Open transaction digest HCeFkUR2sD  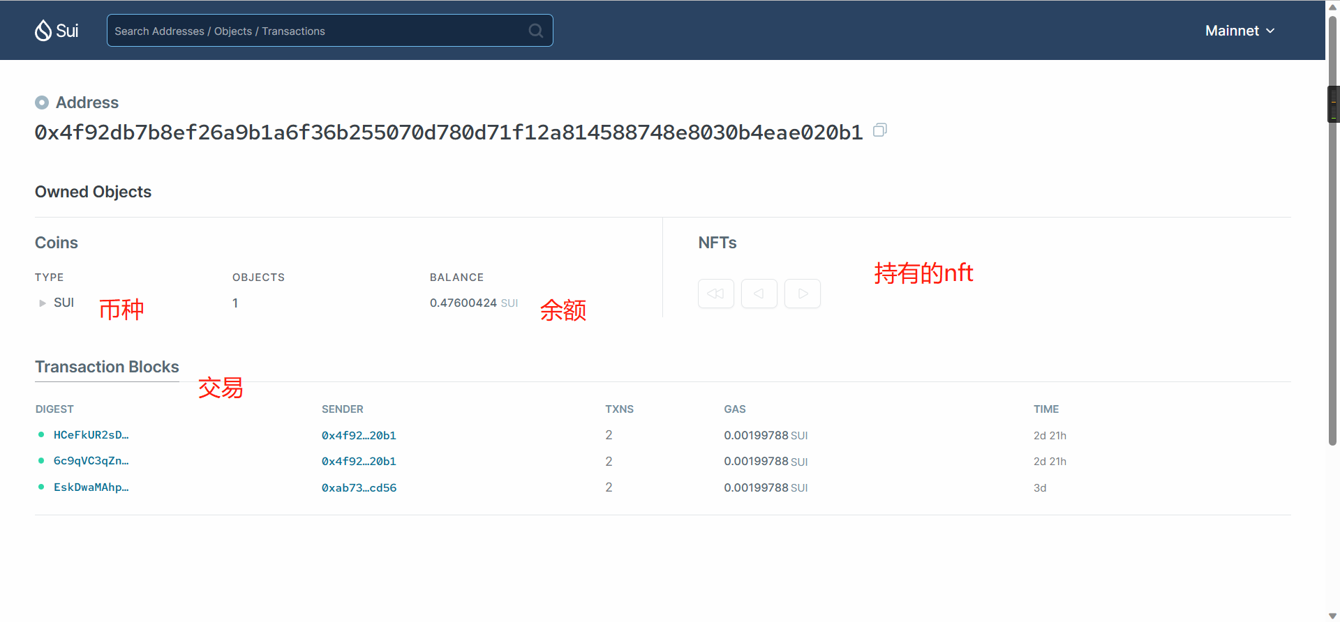[x=91, y=435]
